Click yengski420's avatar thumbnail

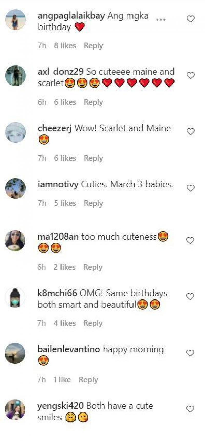[x=15, y=410]
